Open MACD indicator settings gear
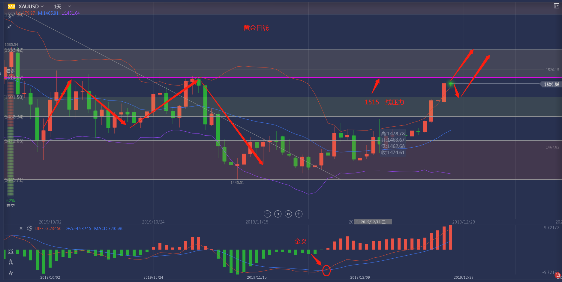 tap(29, 228)
